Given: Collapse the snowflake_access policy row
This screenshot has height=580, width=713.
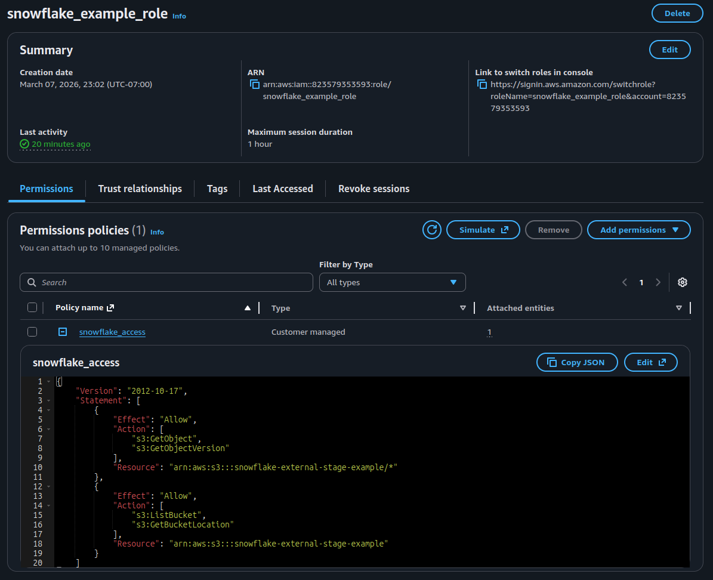Looking at the screenshot, I should [63, 332].
